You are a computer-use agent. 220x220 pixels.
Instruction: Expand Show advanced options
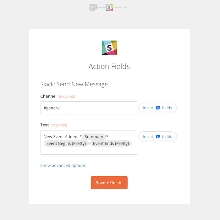tap(63, 165)
